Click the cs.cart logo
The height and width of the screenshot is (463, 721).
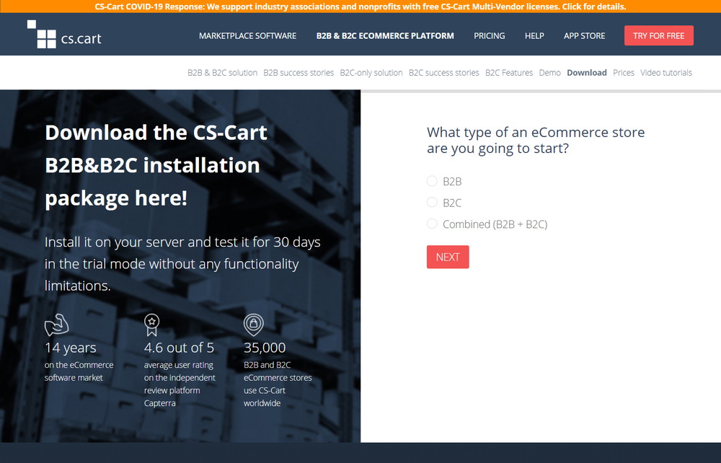pos(64,35)
